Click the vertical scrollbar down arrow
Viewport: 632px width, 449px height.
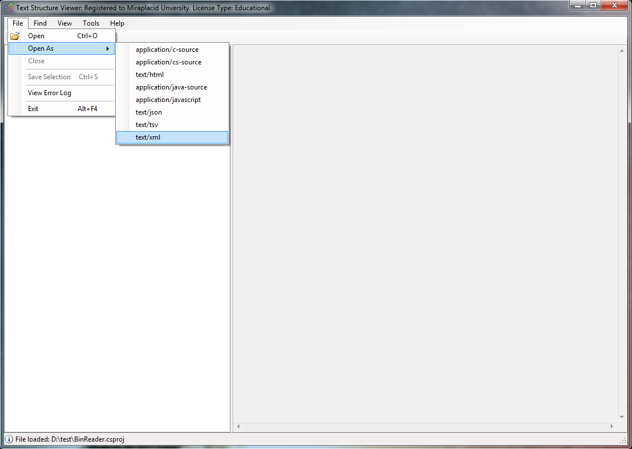(x=622, y=417)
